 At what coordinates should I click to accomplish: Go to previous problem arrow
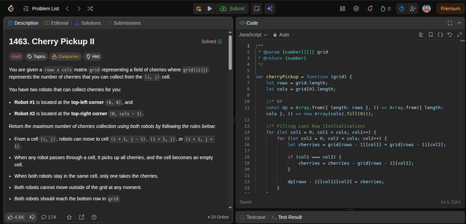[67, 8]
